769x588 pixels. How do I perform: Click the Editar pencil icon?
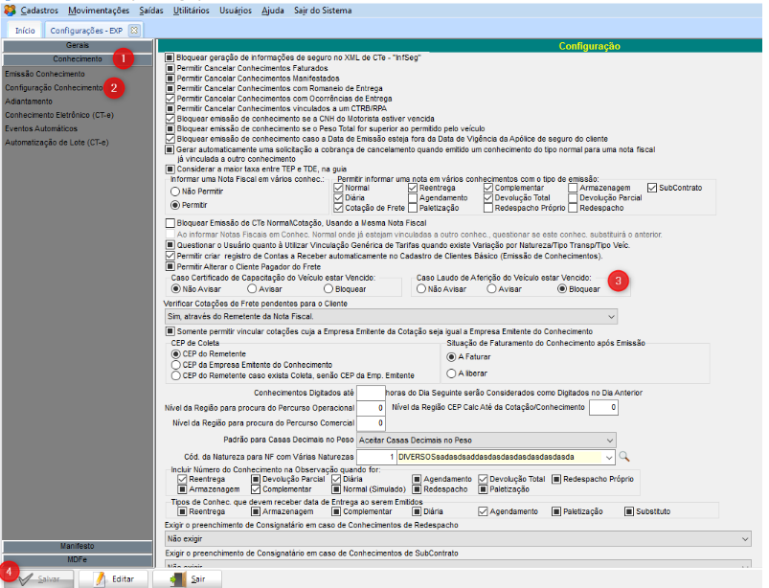100,579
